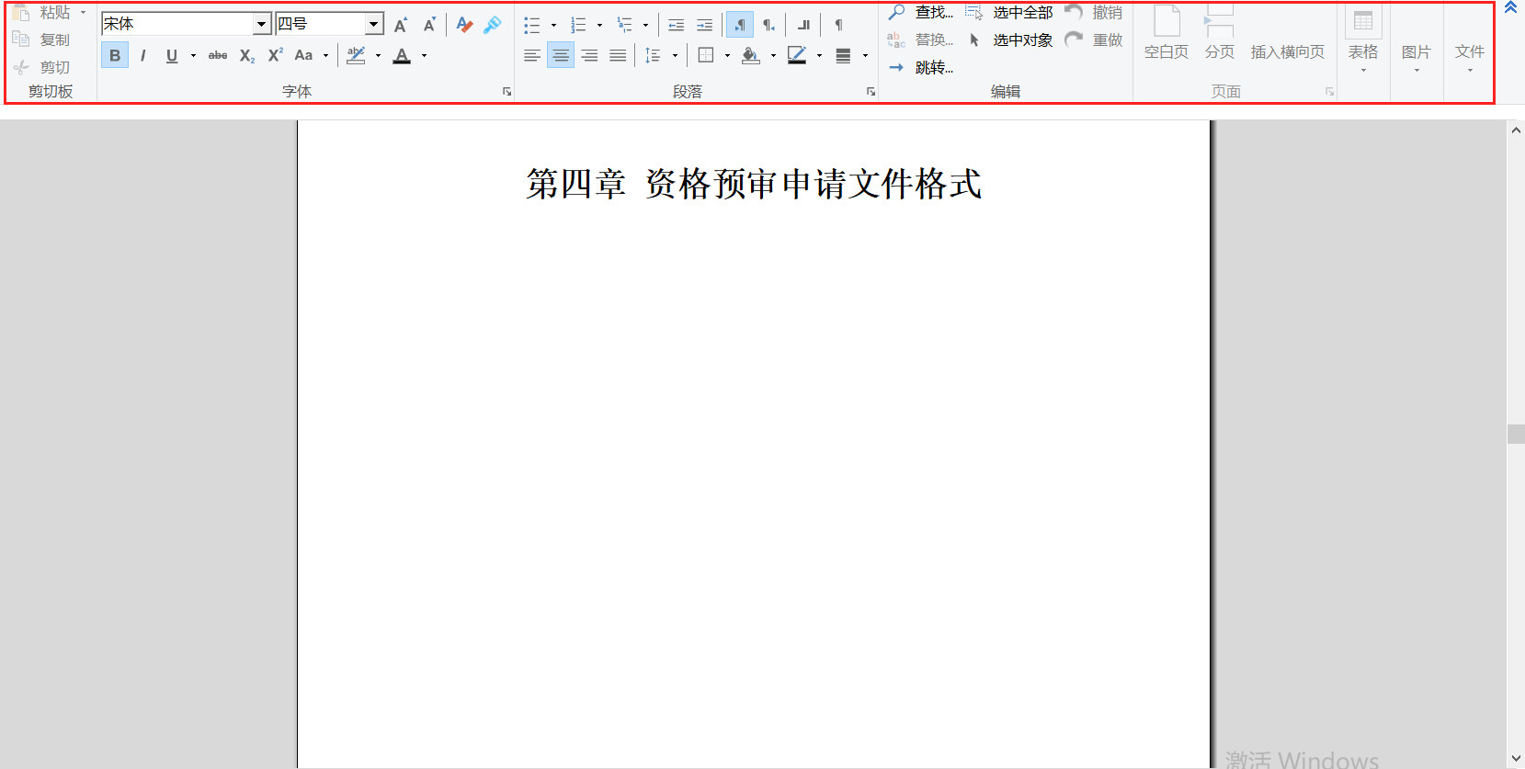This screenshot has width=1525, height=769.
Task: Click the subscript X₂ icon
Action: click(x=246, y=56)
